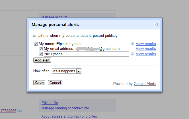
Task: Toggle the My email address checkbox
Action: tap(41, 49)
